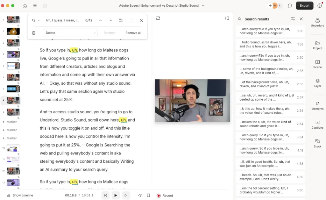The image size is (326, 200).
Task: Open the Delete action dropdown
Action: point(71,33)
